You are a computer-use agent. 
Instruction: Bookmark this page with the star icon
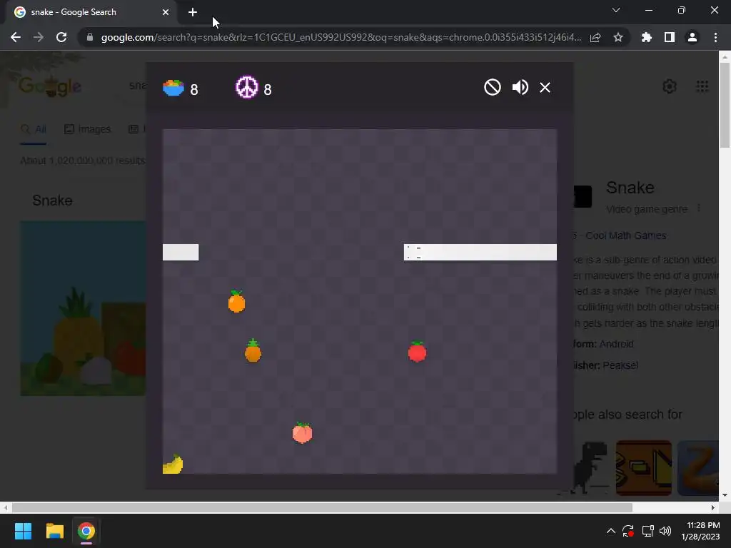618,37
